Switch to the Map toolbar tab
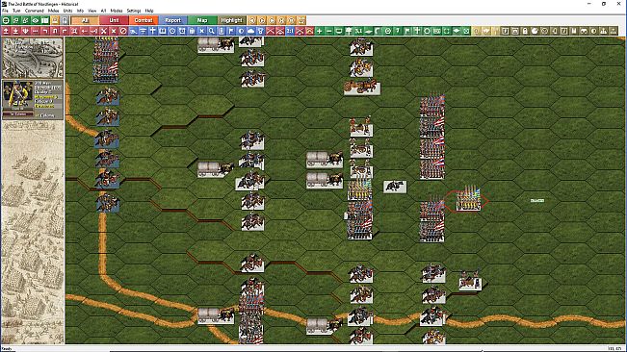This screenshot has height=352, width=627. click(202, 20)
